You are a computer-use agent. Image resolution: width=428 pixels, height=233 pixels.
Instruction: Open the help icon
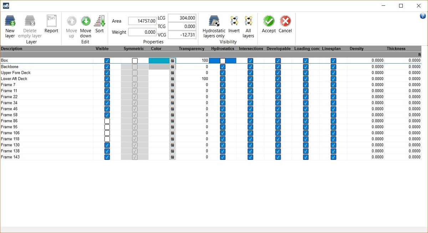[423, 16]
